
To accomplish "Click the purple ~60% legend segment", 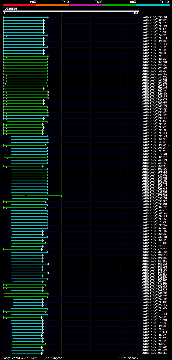I will point(86,5).
